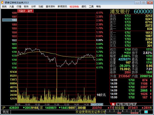The height and width of the screenshot is (115, 154).
Task: Select the 14:59 trade with volume 2865
Action: tap(131, 90)
